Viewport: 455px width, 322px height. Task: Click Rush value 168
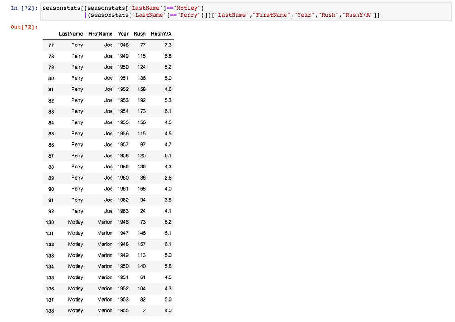[x=142, y=189]
